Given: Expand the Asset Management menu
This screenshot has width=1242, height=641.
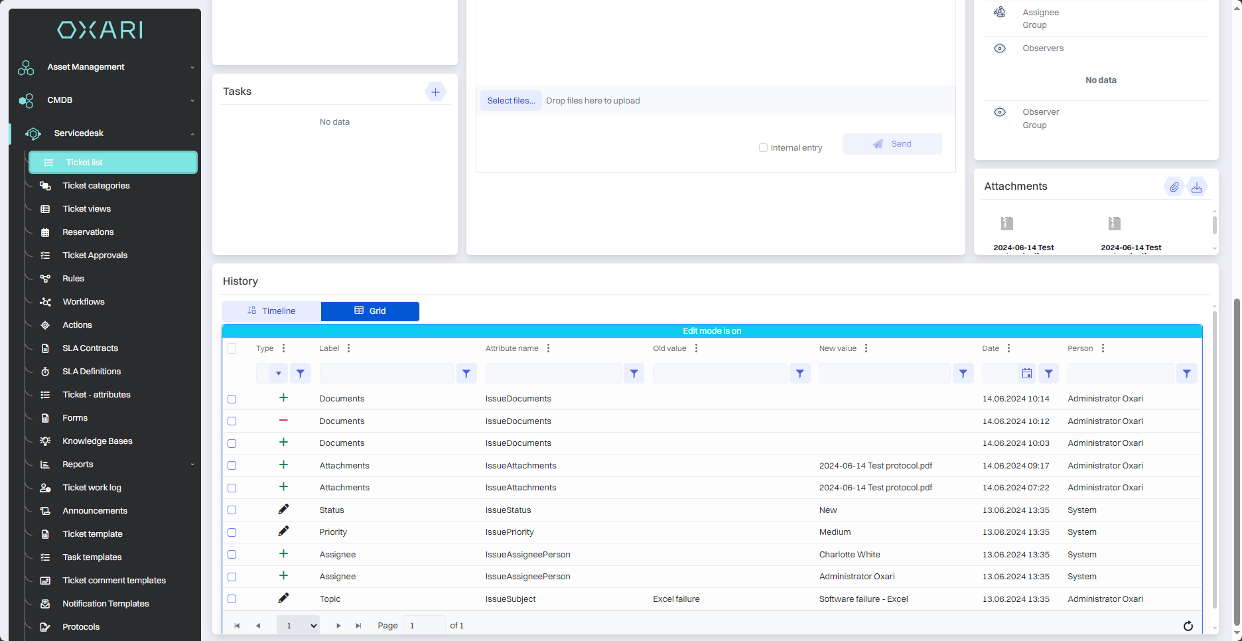Looking at the screenshot, I should point(106,67).
